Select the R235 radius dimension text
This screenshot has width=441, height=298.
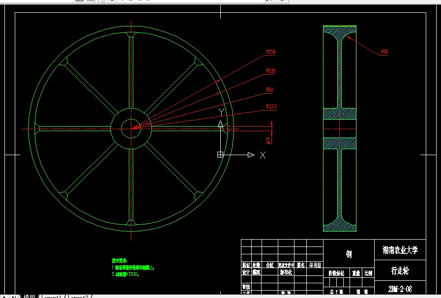[x=270, y=71]
